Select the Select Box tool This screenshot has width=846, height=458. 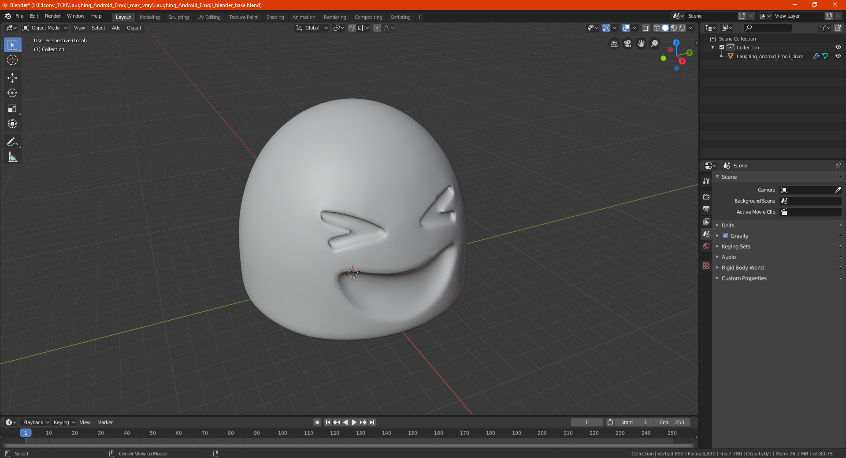(x=12, y=45)
